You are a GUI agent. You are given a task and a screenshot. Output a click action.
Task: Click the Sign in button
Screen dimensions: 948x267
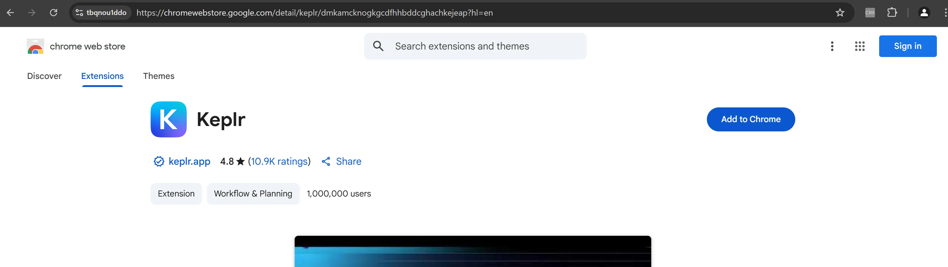[x=907, y=46]
